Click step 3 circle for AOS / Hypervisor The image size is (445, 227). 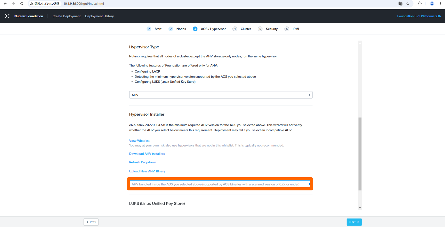pos(195,29)
